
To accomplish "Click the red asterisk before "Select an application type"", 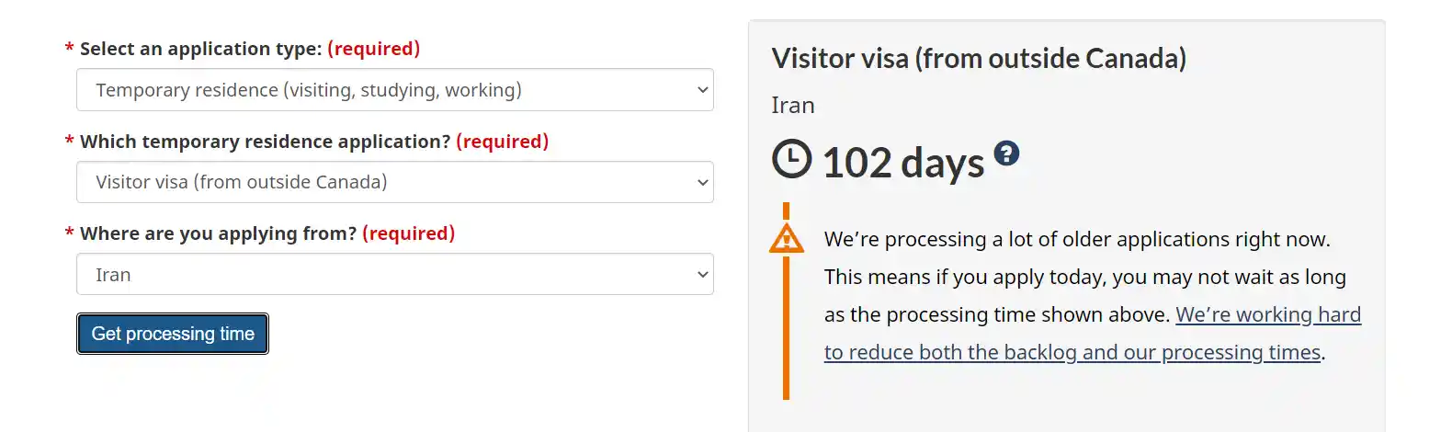I will click(x=69, y=49).
